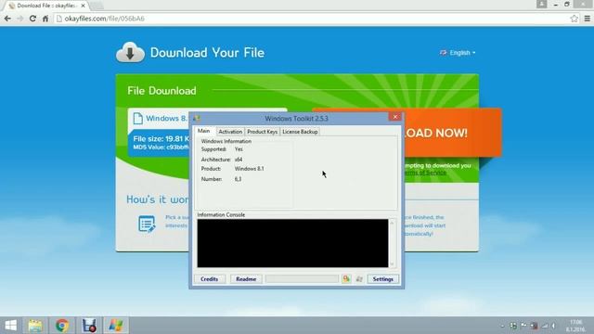
Task: Click the browser forward arrow
Action: pos(20,19)
